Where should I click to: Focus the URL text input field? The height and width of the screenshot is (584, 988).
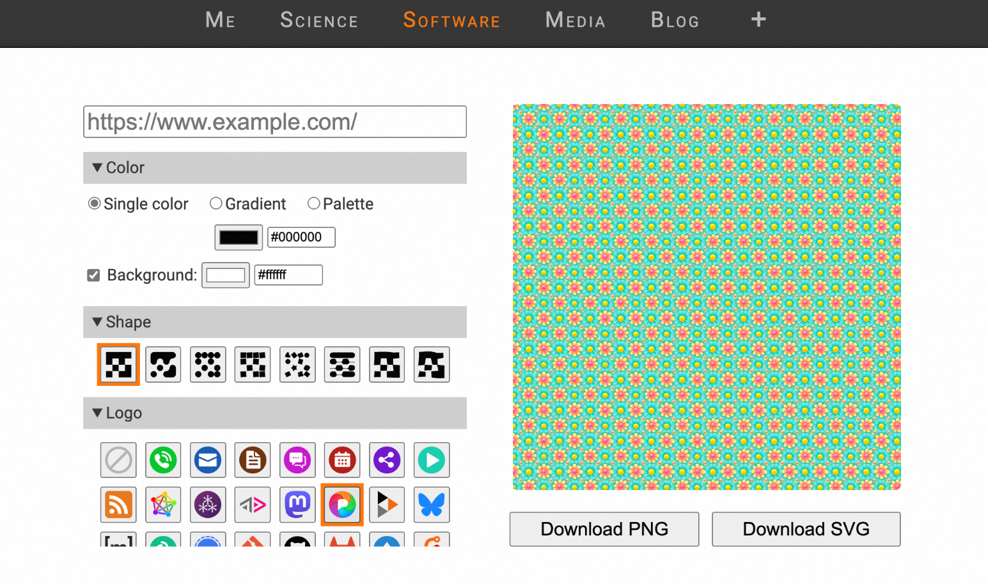click(275, 121)
